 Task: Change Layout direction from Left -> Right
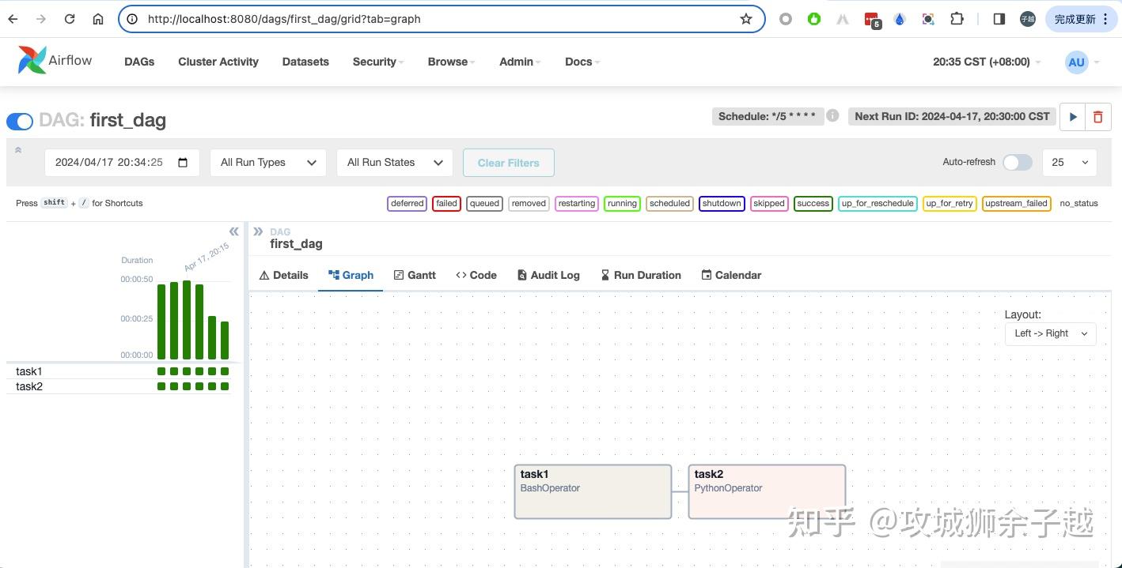click(x=1050, y=333)
